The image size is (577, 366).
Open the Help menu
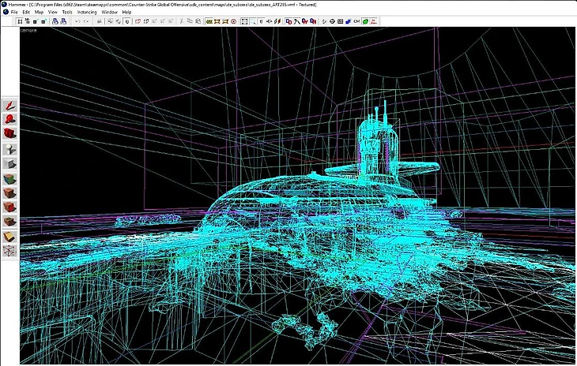tap(126, 13)
